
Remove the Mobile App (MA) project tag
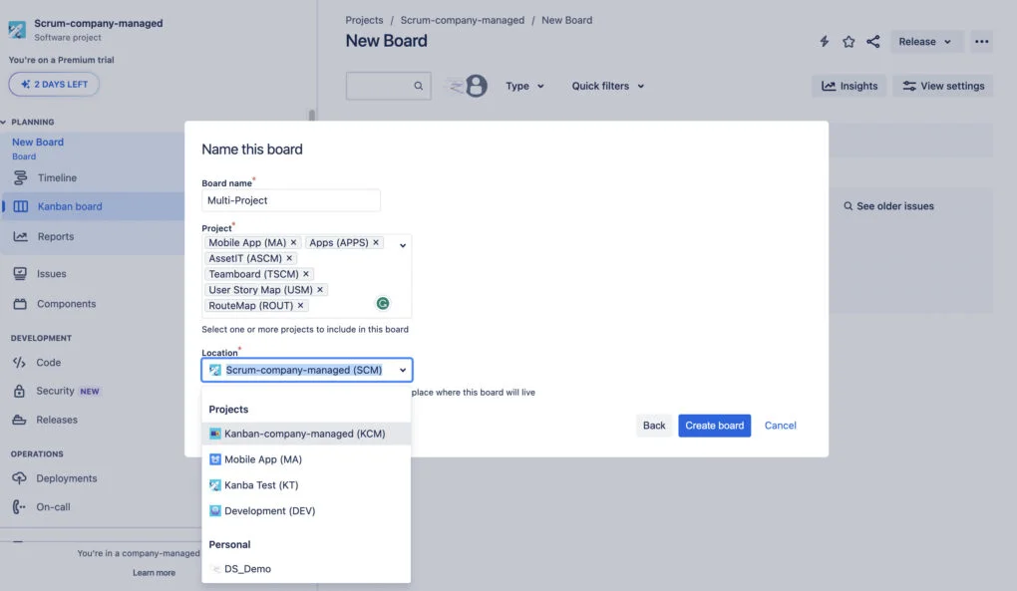click(x=293, y=242)
